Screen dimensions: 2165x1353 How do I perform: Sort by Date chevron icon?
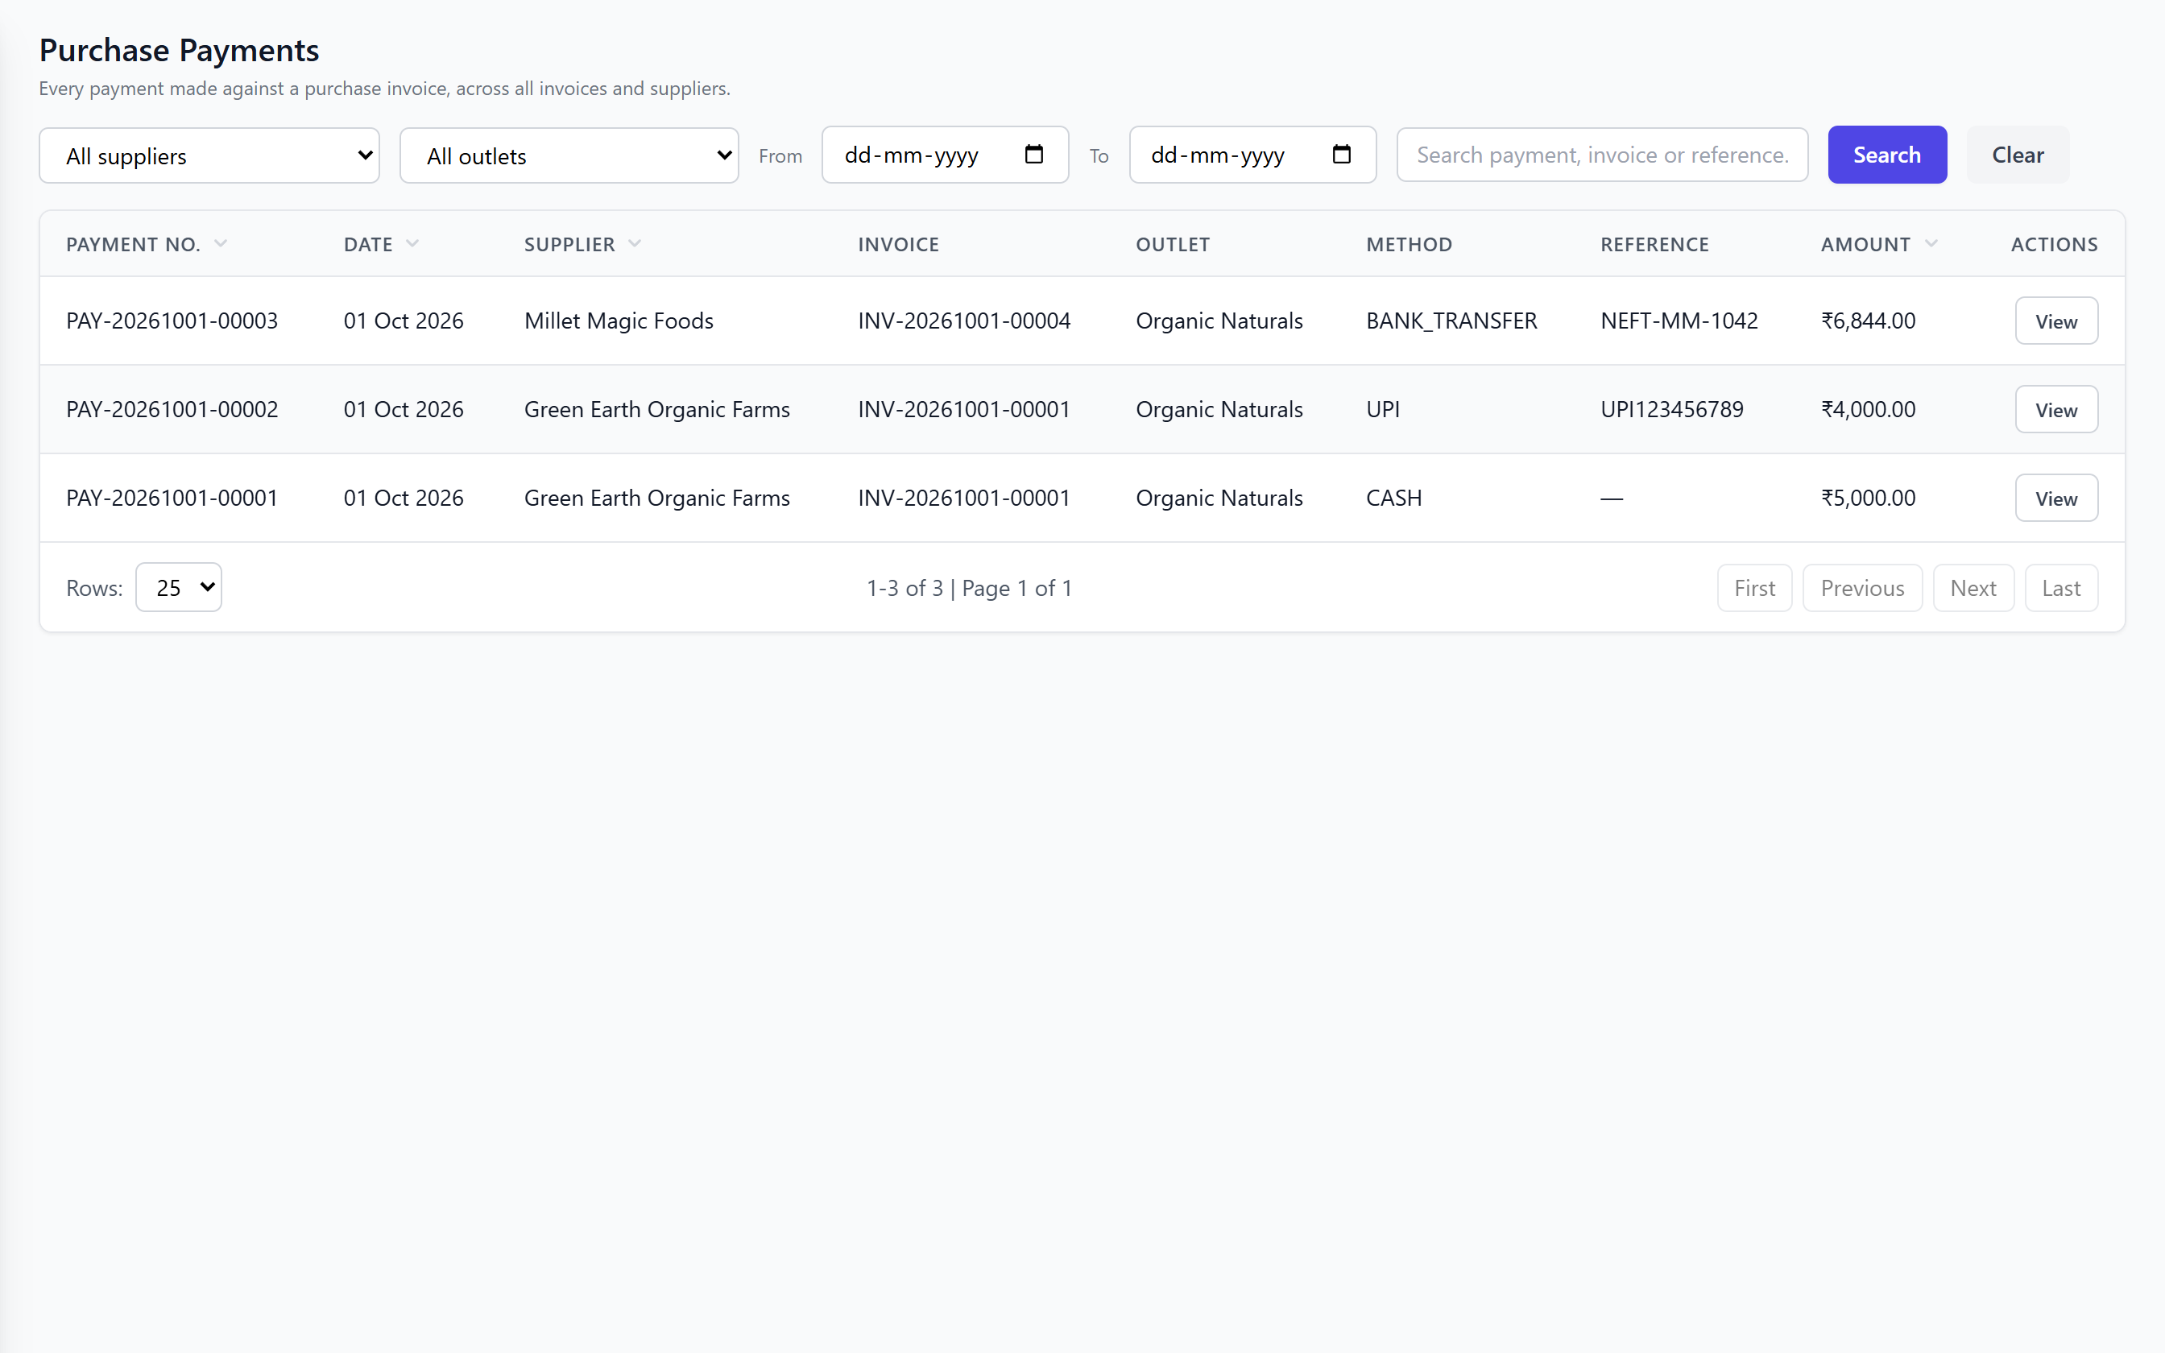(412, 243)
